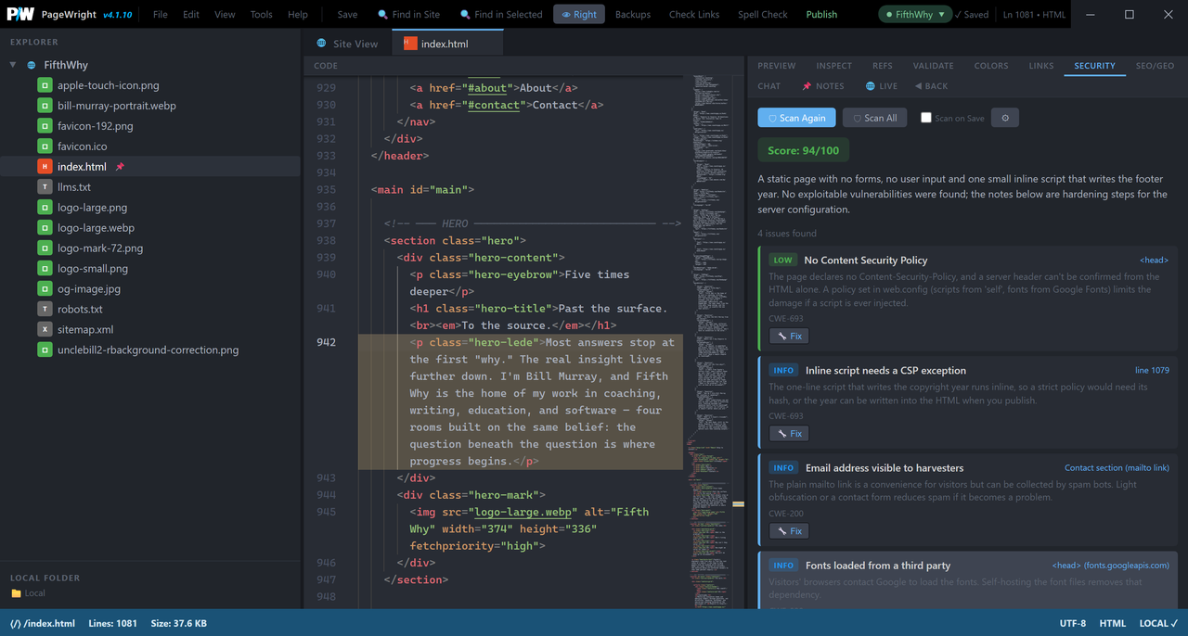
Task: Open the Edit menu
Action: point(191,15)
